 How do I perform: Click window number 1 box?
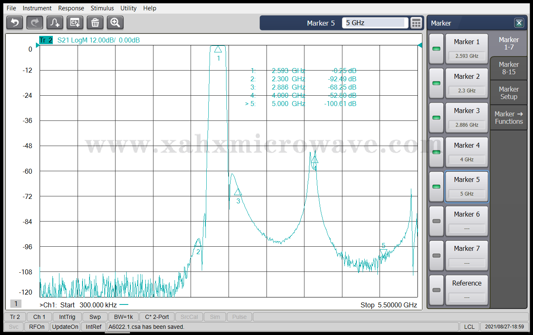pos(16,304)
